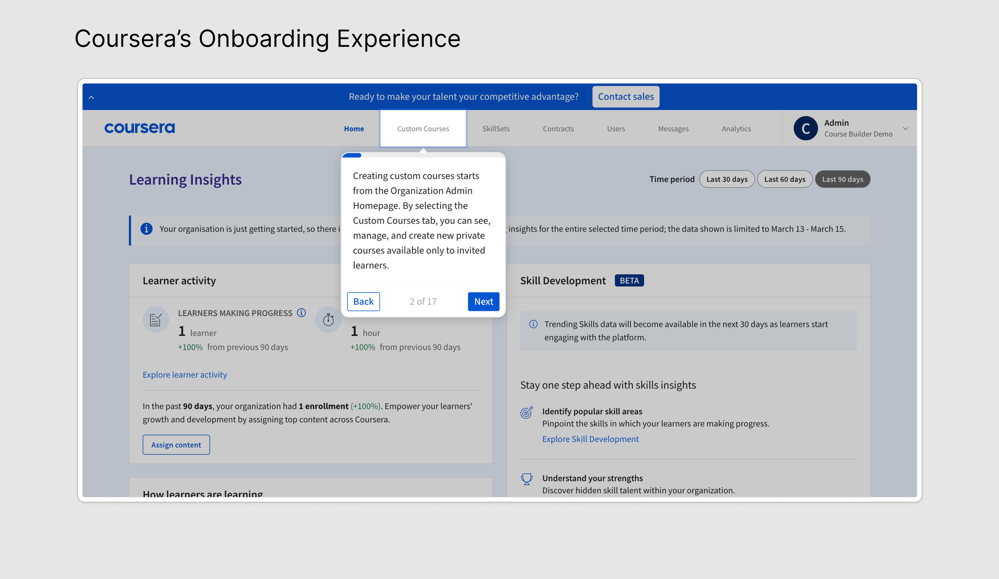Open the Explore learner activity link
999x579 pixels.
click(x=185, y=375)
